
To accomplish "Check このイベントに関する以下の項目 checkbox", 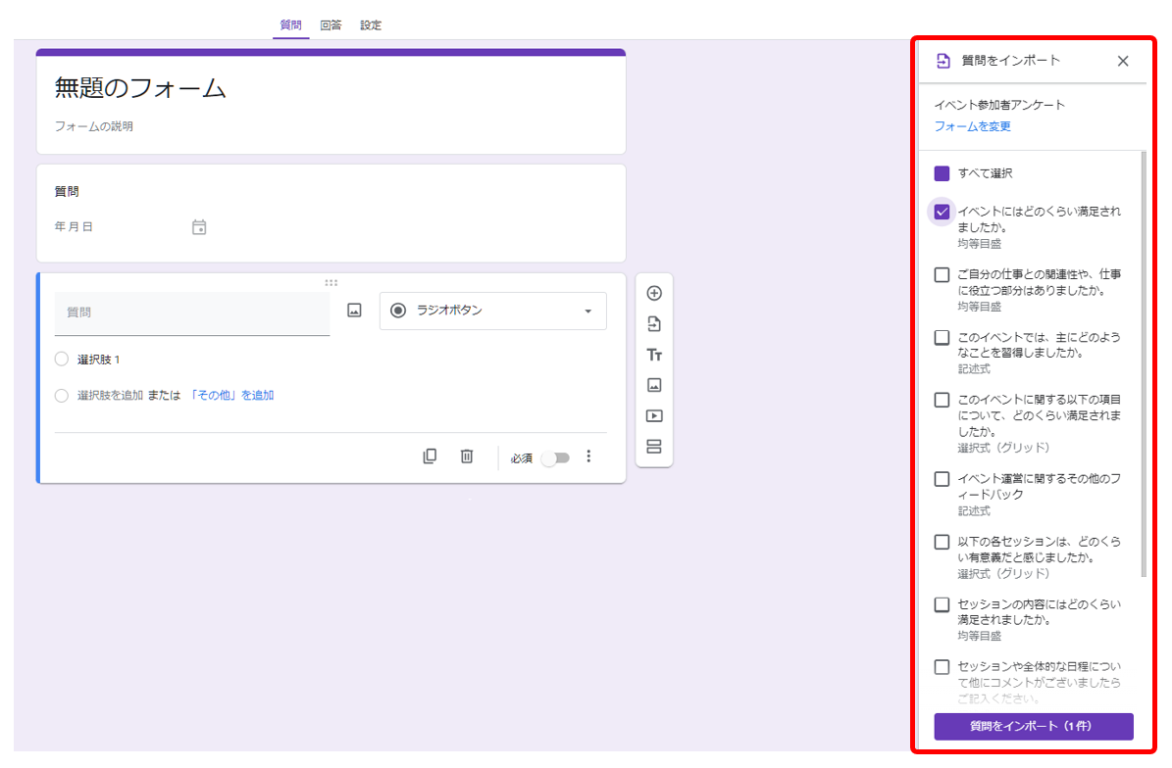I will click(942, 400).
